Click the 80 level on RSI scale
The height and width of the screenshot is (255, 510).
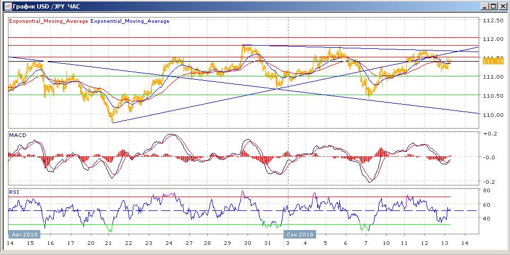[x=486, y=190]
